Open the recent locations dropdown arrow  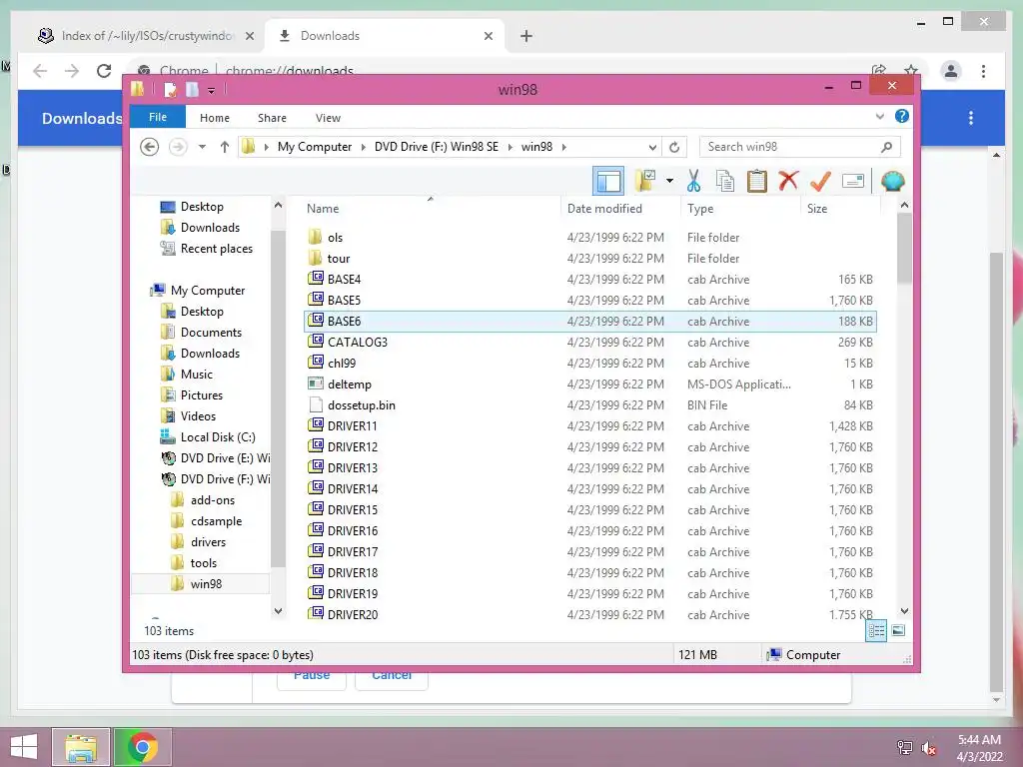coord(202,147)
